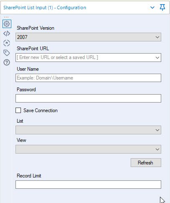Toggle the Save Connection checkbox

point(18,110)
